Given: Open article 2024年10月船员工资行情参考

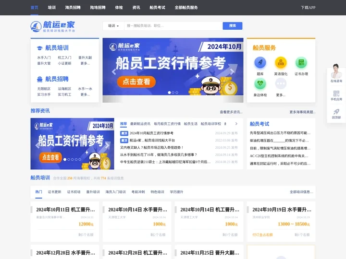Looking at the screenshot, I should click(x=151, y=133).
